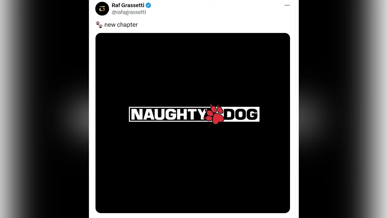388x218 pixels.
Task: Click the @rafagrassetti handle
Action: (x=129, y=12)
